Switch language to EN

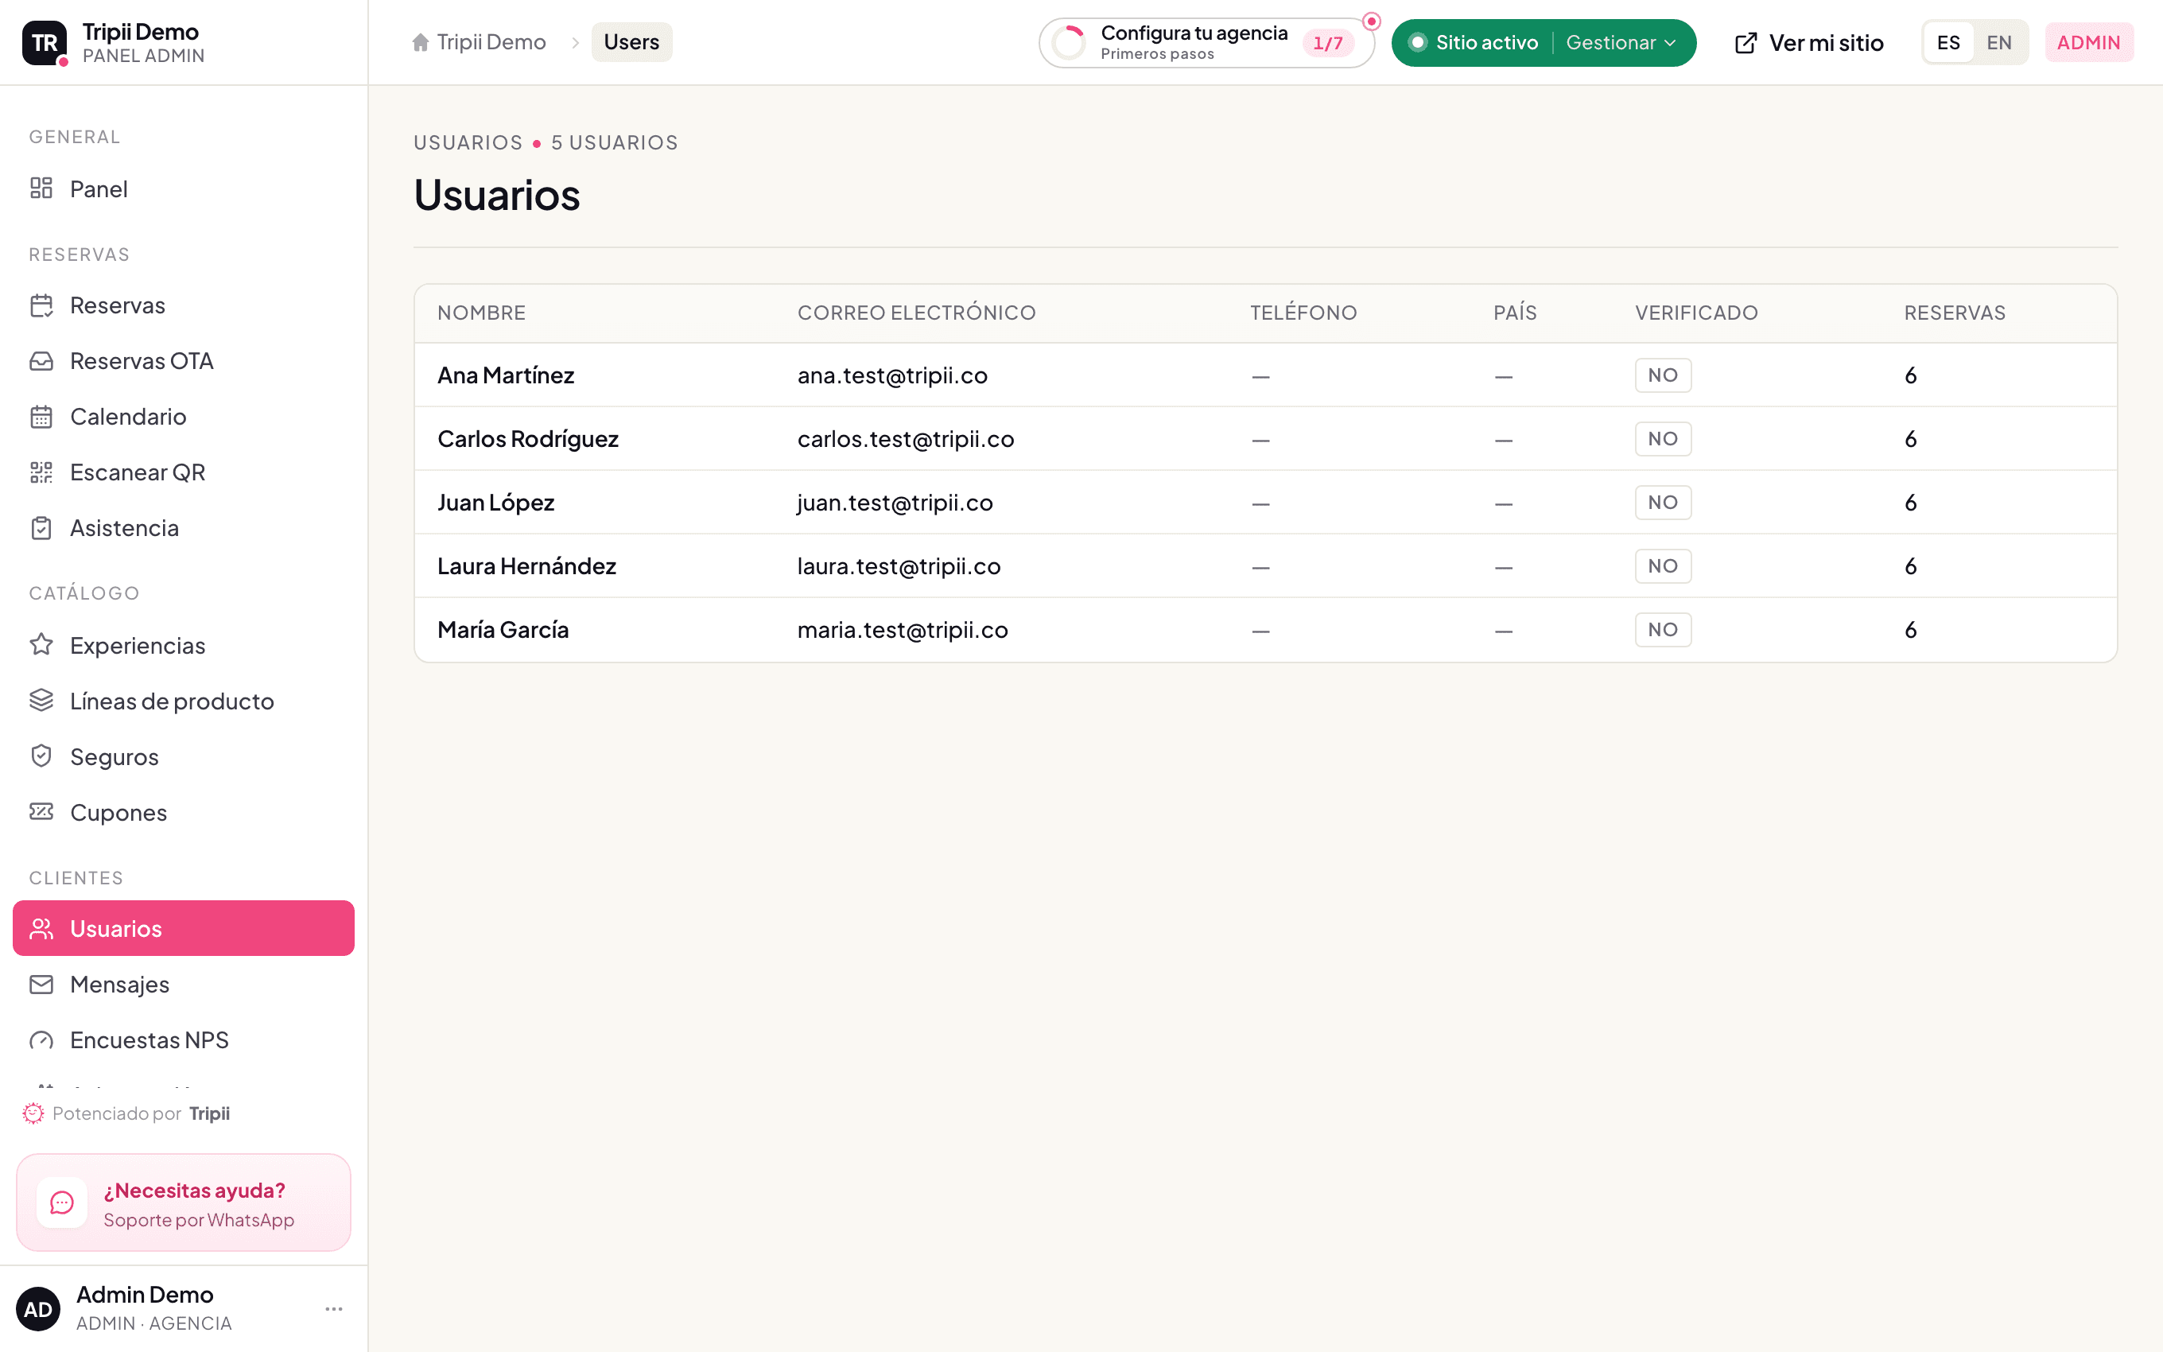tap(1998, 43)
